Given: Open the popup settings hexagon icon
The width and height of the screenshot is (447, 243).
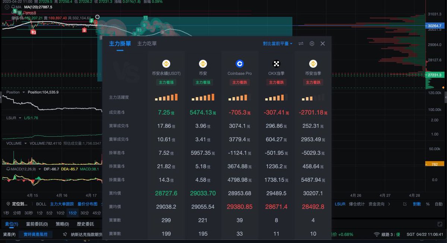Looking at the screenshot, I should pyautogui.click(x=312, y=44).
